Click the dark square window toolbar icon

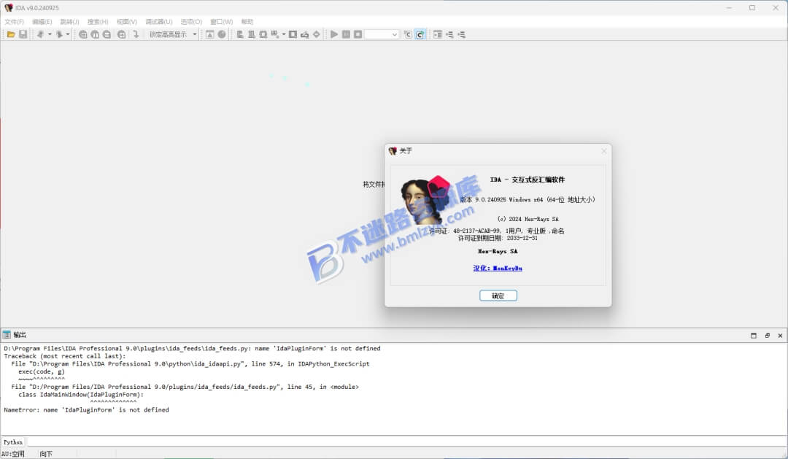pos(293,35)
